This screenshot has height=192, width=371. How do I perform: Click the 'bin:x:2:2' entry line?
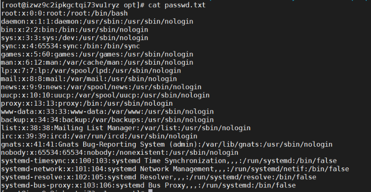pyautogui.click(x=75, y=30)
